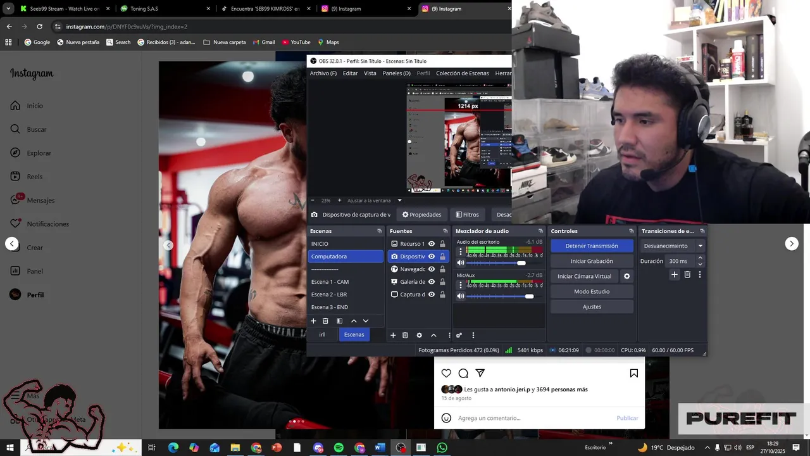810x456 pixels.
Task: Undock Escenas panel via header icon
Action: coord(380,231)
